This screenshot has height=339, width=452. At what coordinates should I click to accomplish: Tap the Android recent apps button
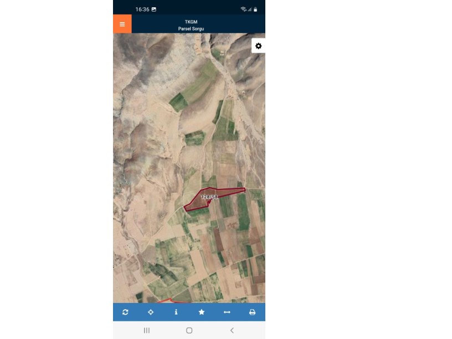pyautogui.click(x=146, y=330)
